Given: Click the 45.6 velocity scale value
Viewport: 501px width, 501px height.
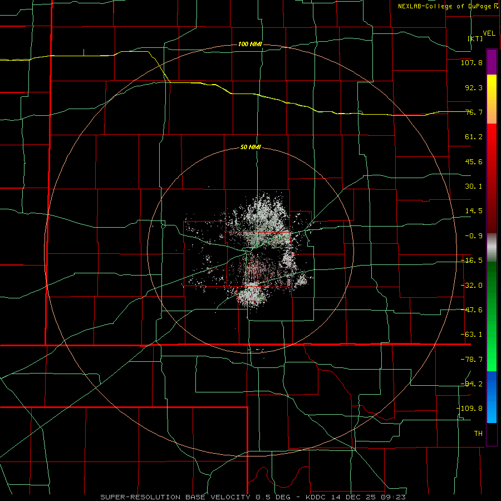Looking at the screenshot, I should (x=474, y=161).
